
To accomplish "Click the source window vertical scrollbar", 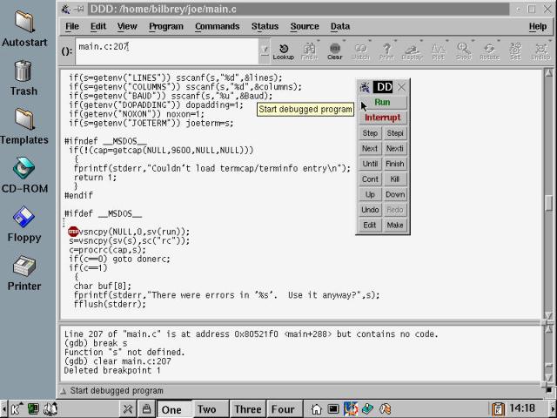I will 549,202.
